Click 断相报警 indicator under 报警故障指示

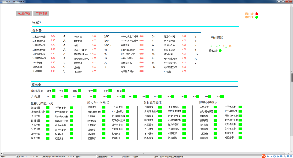coord(215,120)
